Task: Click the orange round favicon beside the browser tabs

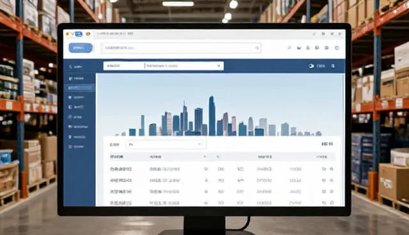Action: pyautogui.click(x=88, y=34)
